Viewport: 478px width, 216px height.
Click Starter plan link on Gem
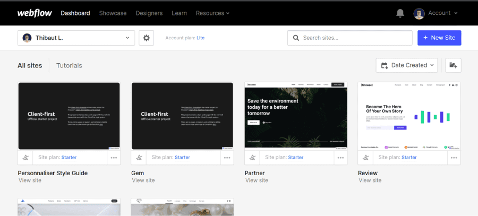click(x=182, y=158)
